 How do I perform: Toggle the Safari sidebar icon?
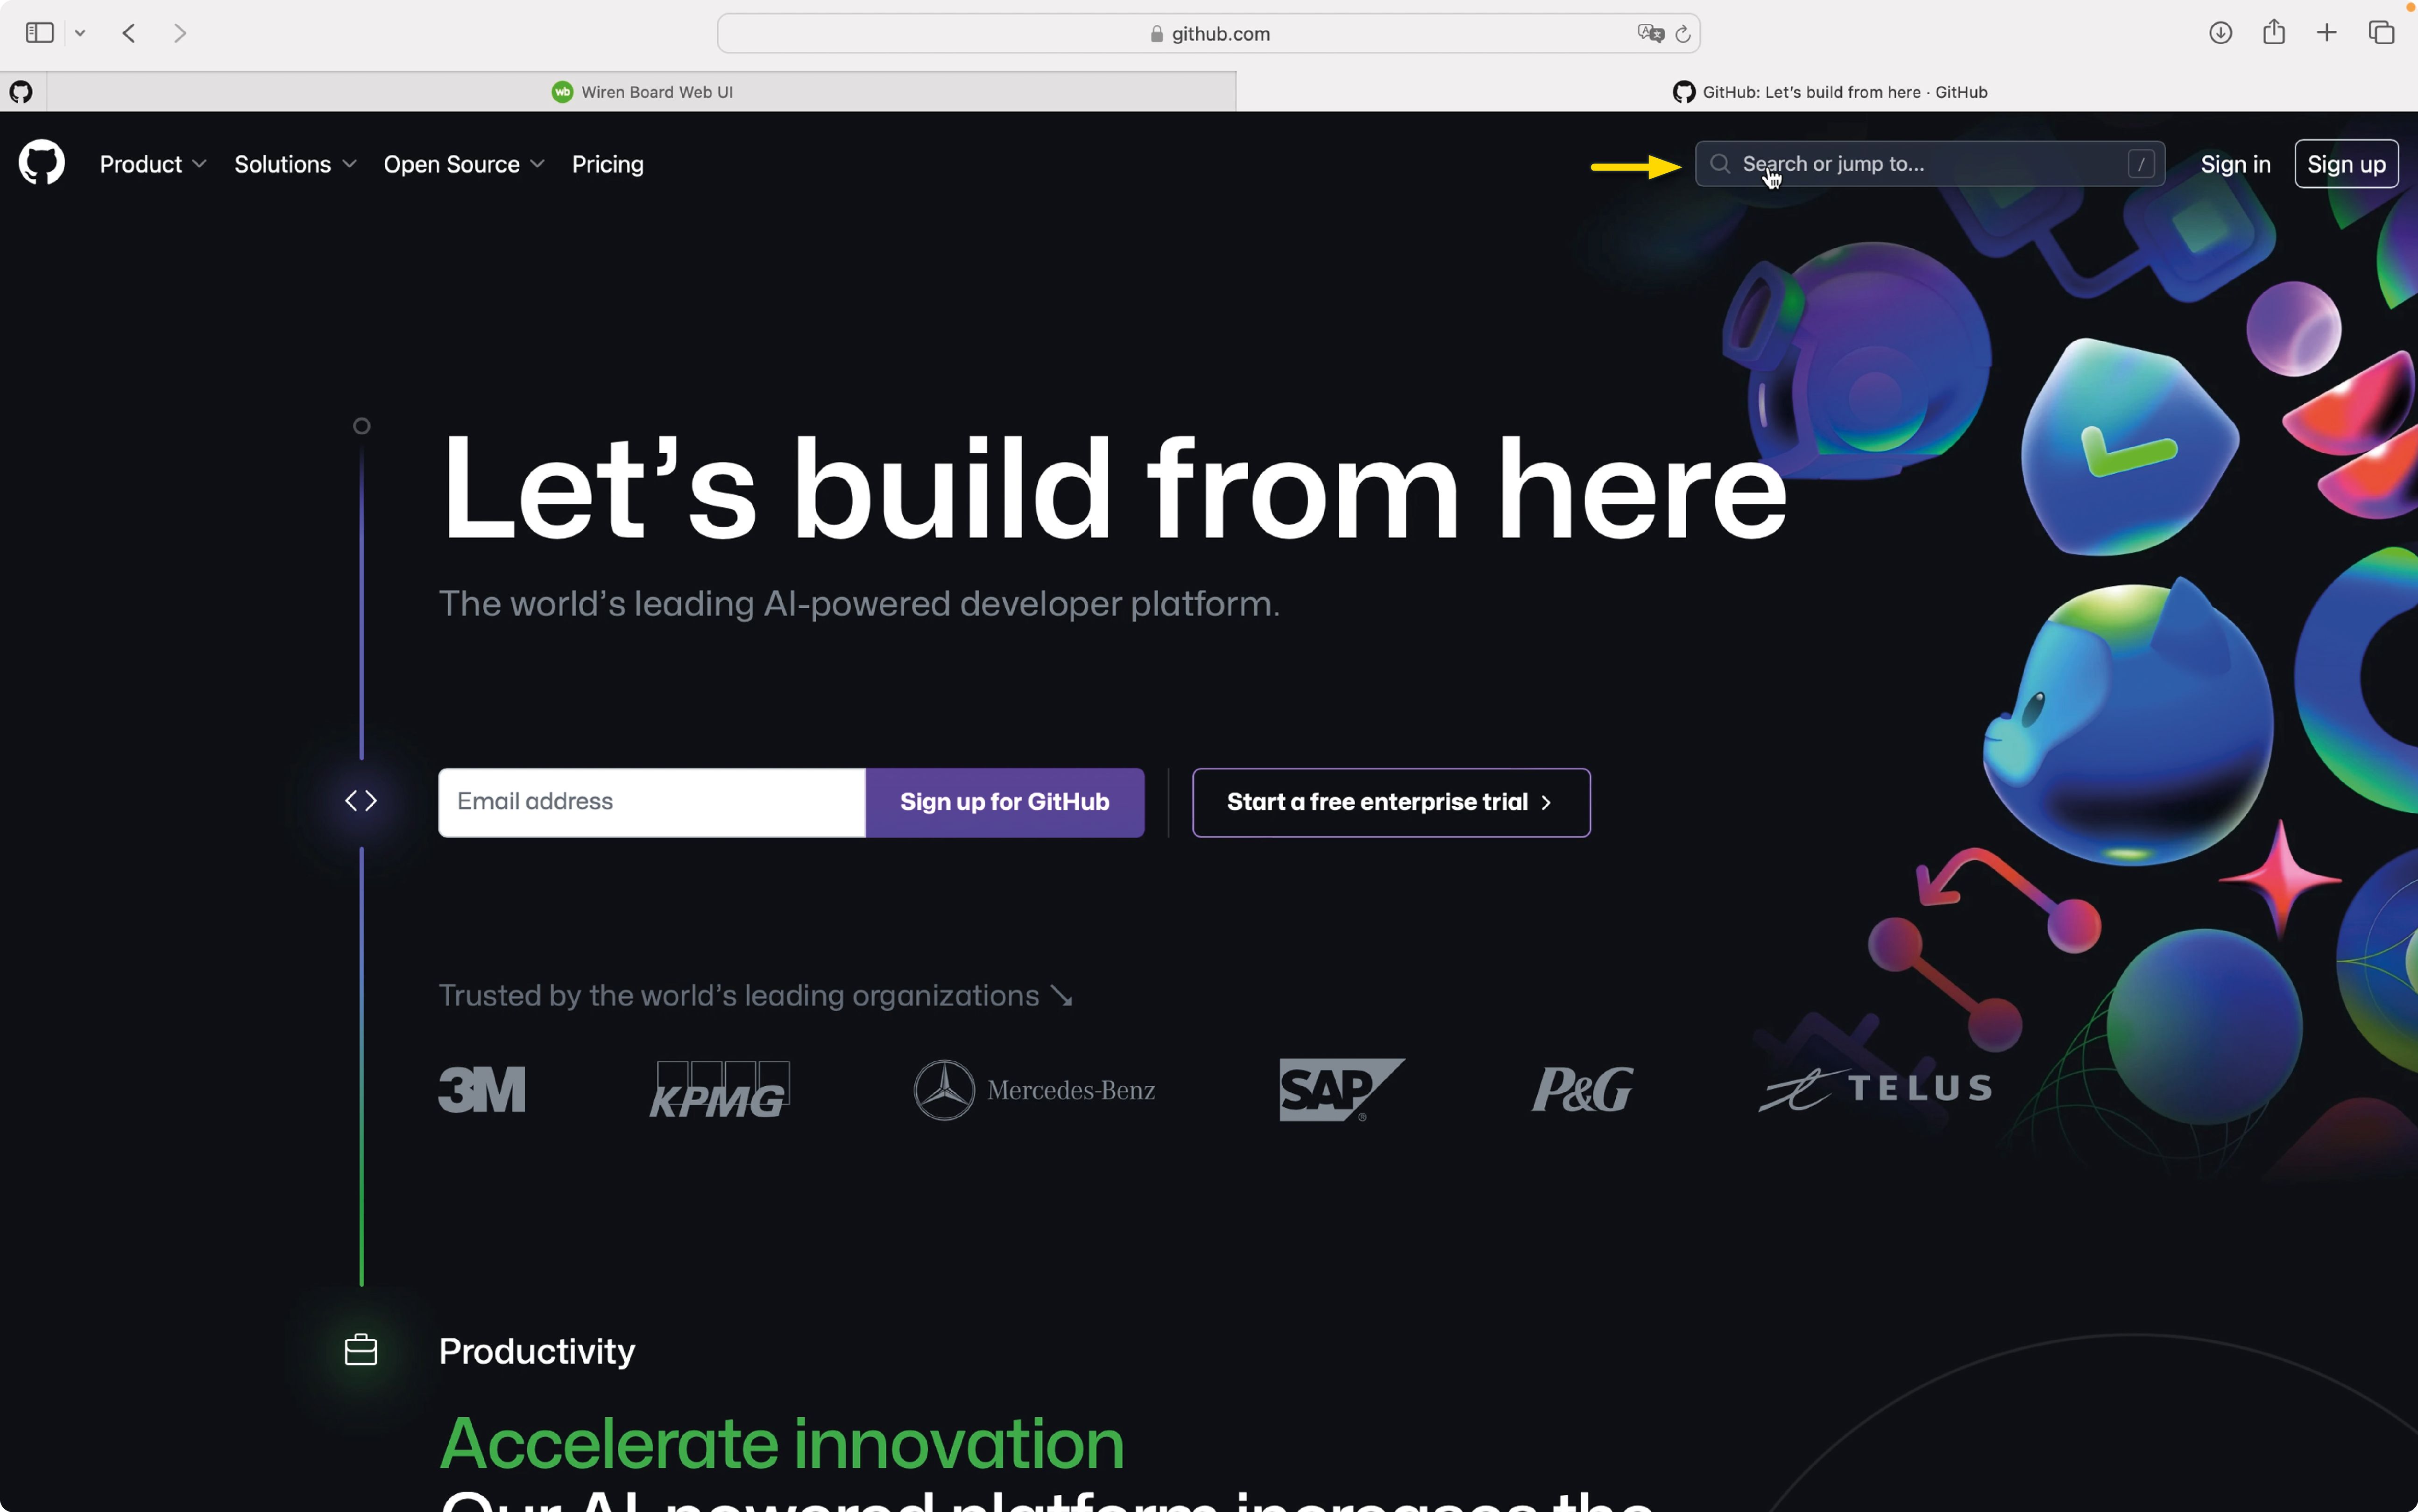39,33
